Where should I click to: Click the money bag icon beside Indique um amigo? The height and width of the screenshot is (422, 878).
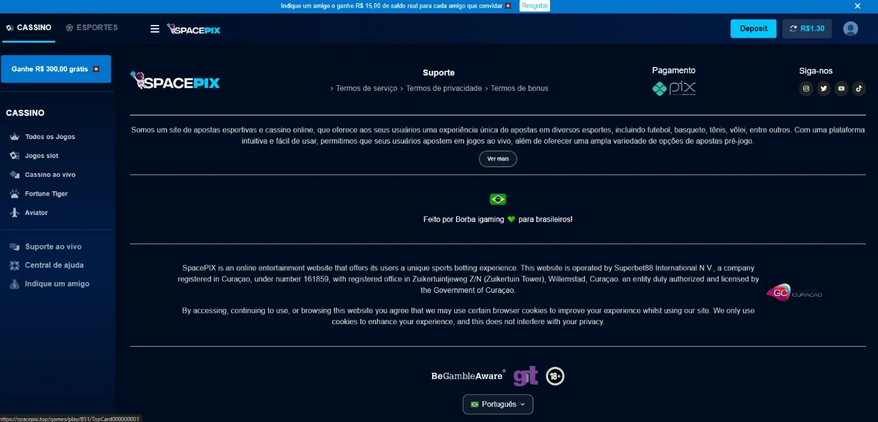pyautogui.click(x=14, y=284)
